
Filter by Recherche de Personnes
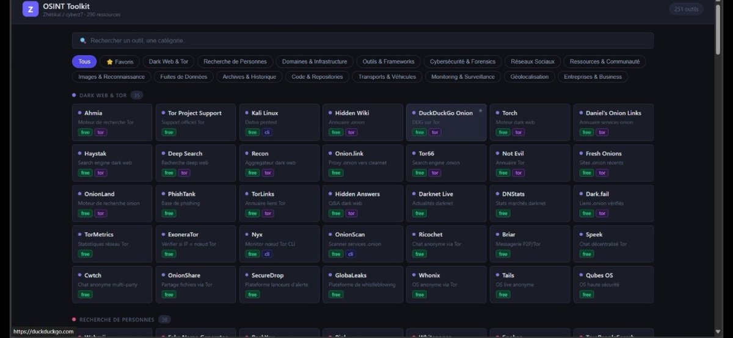click(x=235, y=62)
